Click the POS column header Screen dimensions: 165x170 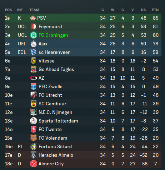[x=9, y=10]
